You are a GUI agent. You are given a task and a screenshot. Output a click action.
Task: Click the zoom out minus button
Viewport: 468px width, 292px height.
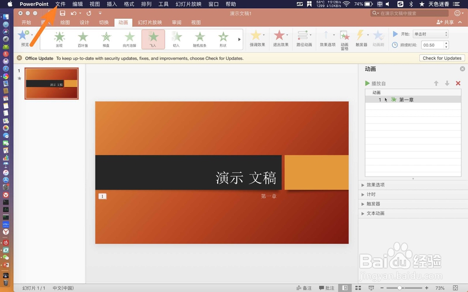click(x=382, y=288)
